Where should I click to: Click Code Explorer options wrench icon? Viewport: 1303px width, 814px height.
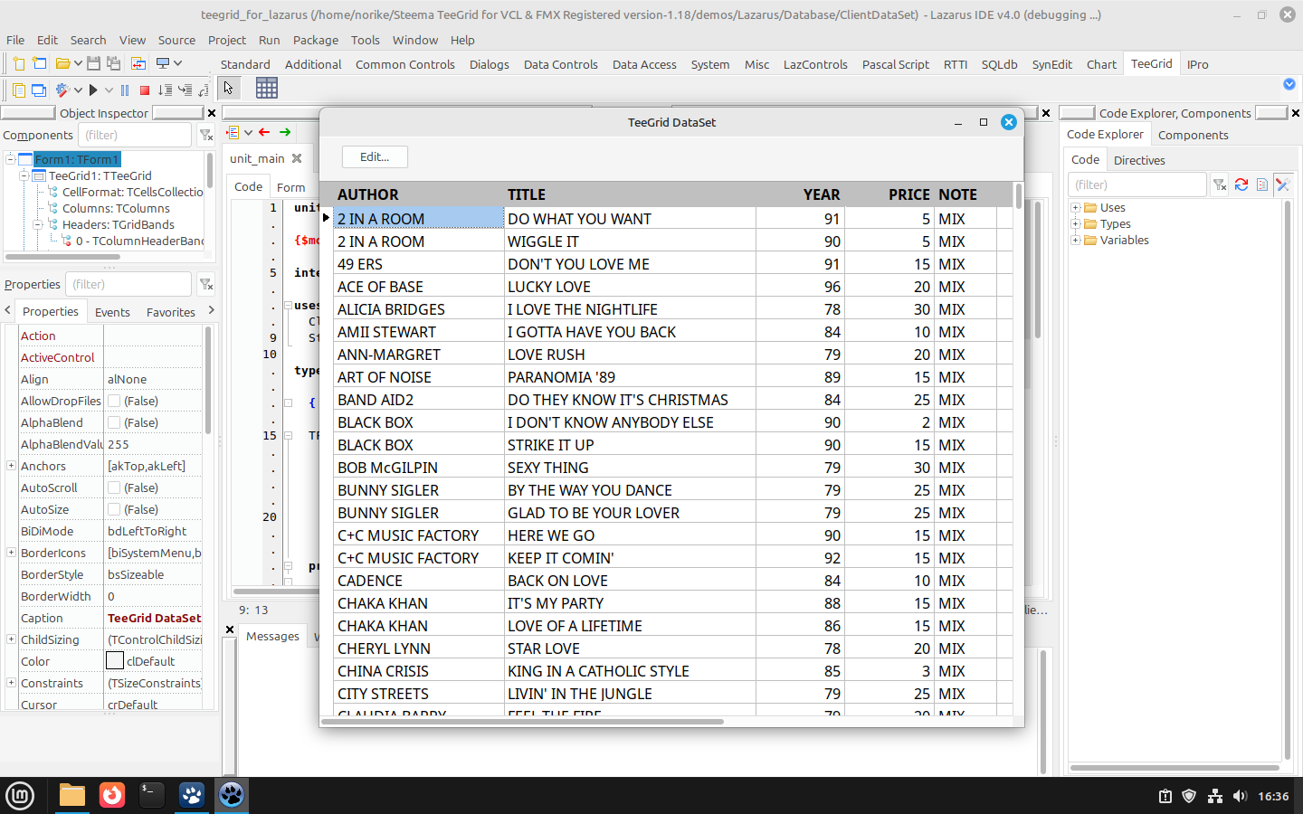[x=1282, y=185]
